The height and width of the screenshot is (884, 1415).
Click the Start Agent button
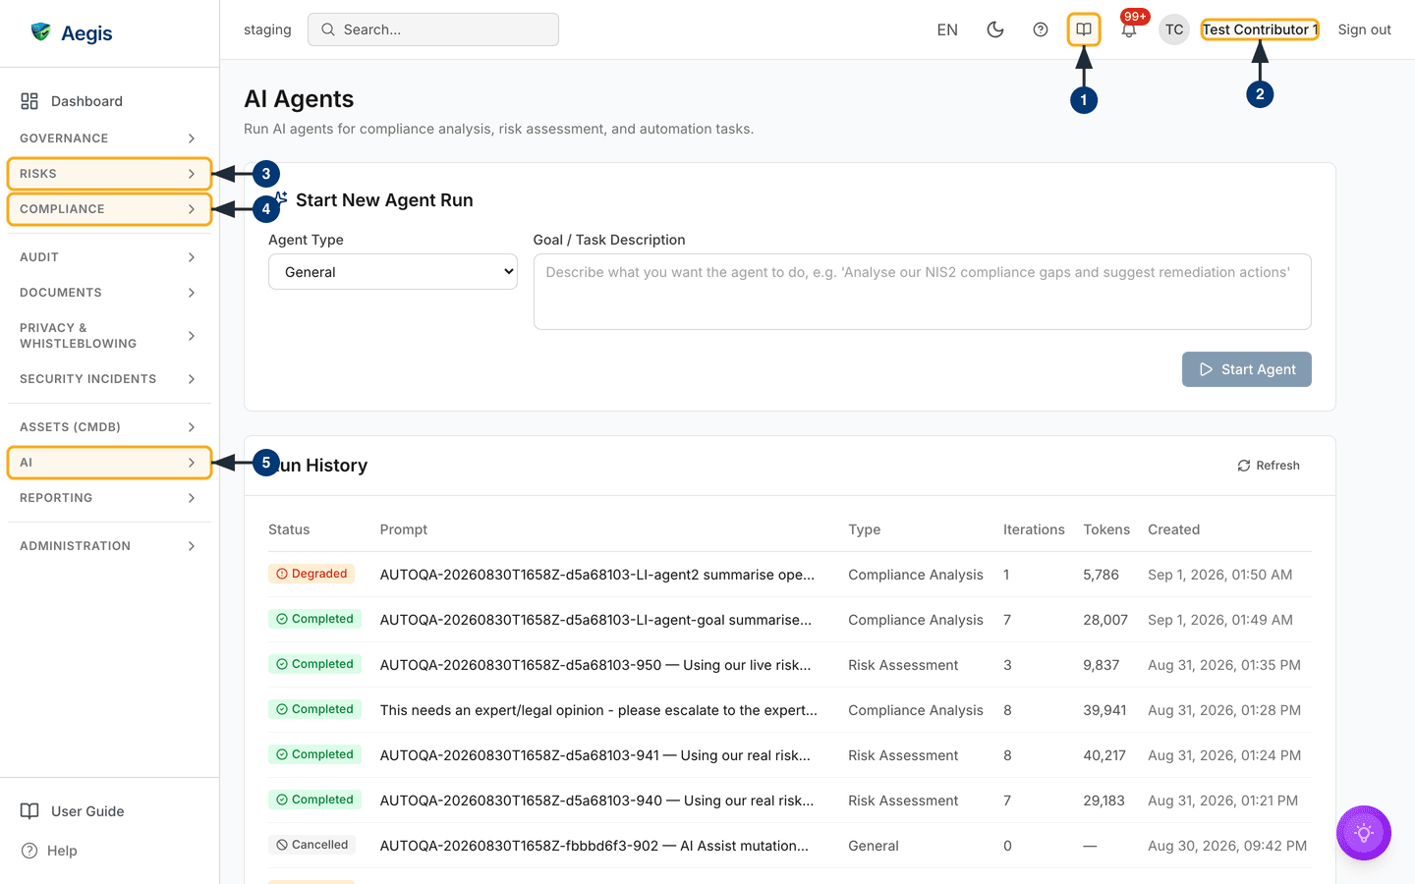coord(1247,369)
